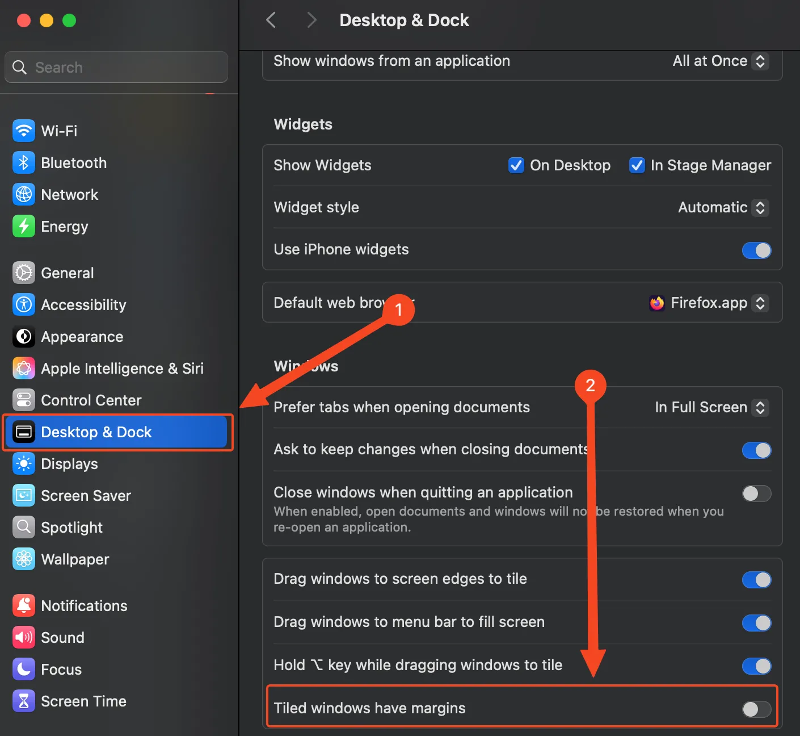The width and height of the screenshot is (800, 736).
Task: Open Notifications label in the sidebar
Action: click(x=84, y=606)
